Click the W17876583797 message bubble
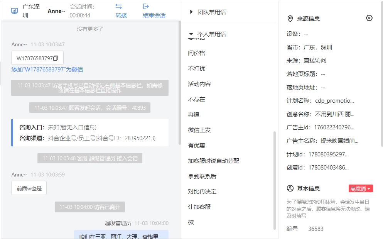Screen dimensions: 383x239 [37, 58]
